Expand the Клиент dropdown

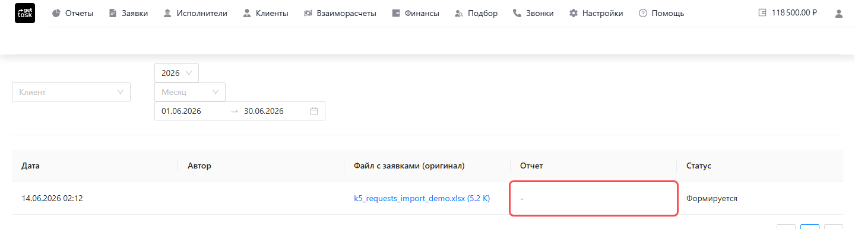point(71,92)
